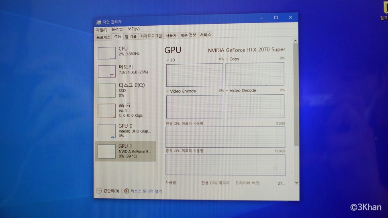The image size is (388, 218).
Task: Switch to the 서비스 tab
Action: pos(205,35)
